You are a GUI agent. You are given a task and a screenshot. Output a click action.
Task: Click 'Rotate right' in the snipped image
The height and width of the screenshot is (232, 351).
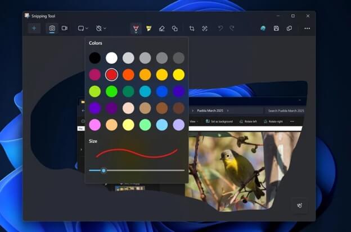point(273,122)
